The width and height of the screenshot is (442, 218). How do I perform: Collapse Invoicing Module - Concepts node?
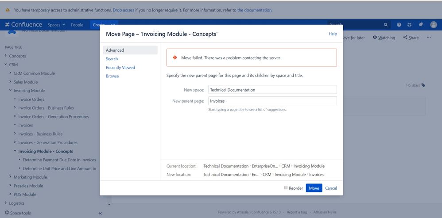[x=15, y=151]
